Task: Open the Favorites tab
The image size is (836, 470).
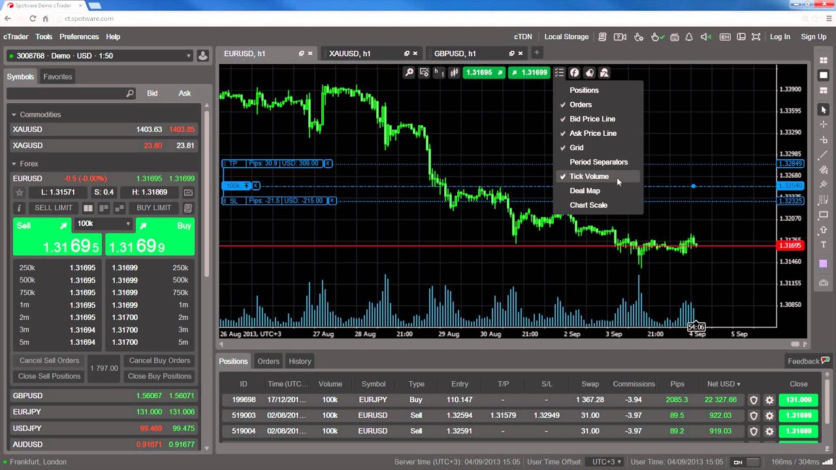Action: [x=57, y=76]
